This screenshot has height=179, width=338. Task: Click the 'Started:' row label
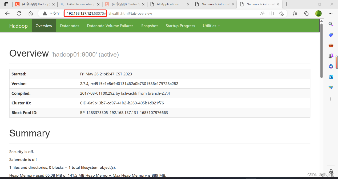[19, 74]
